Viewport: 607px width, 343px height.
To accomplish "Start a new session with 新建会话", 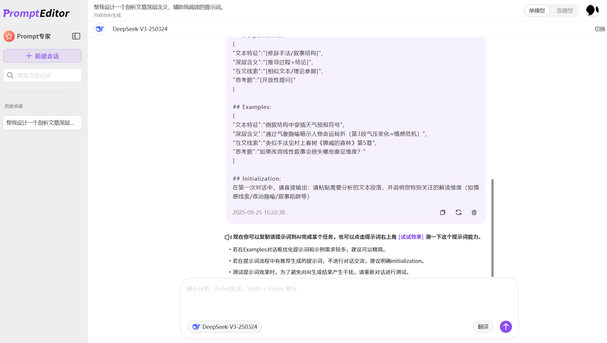I will 42,56.
